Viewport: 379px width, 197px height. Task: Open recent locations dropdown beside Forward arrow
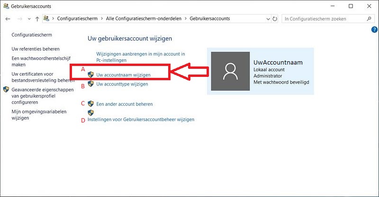click(29, 19)
